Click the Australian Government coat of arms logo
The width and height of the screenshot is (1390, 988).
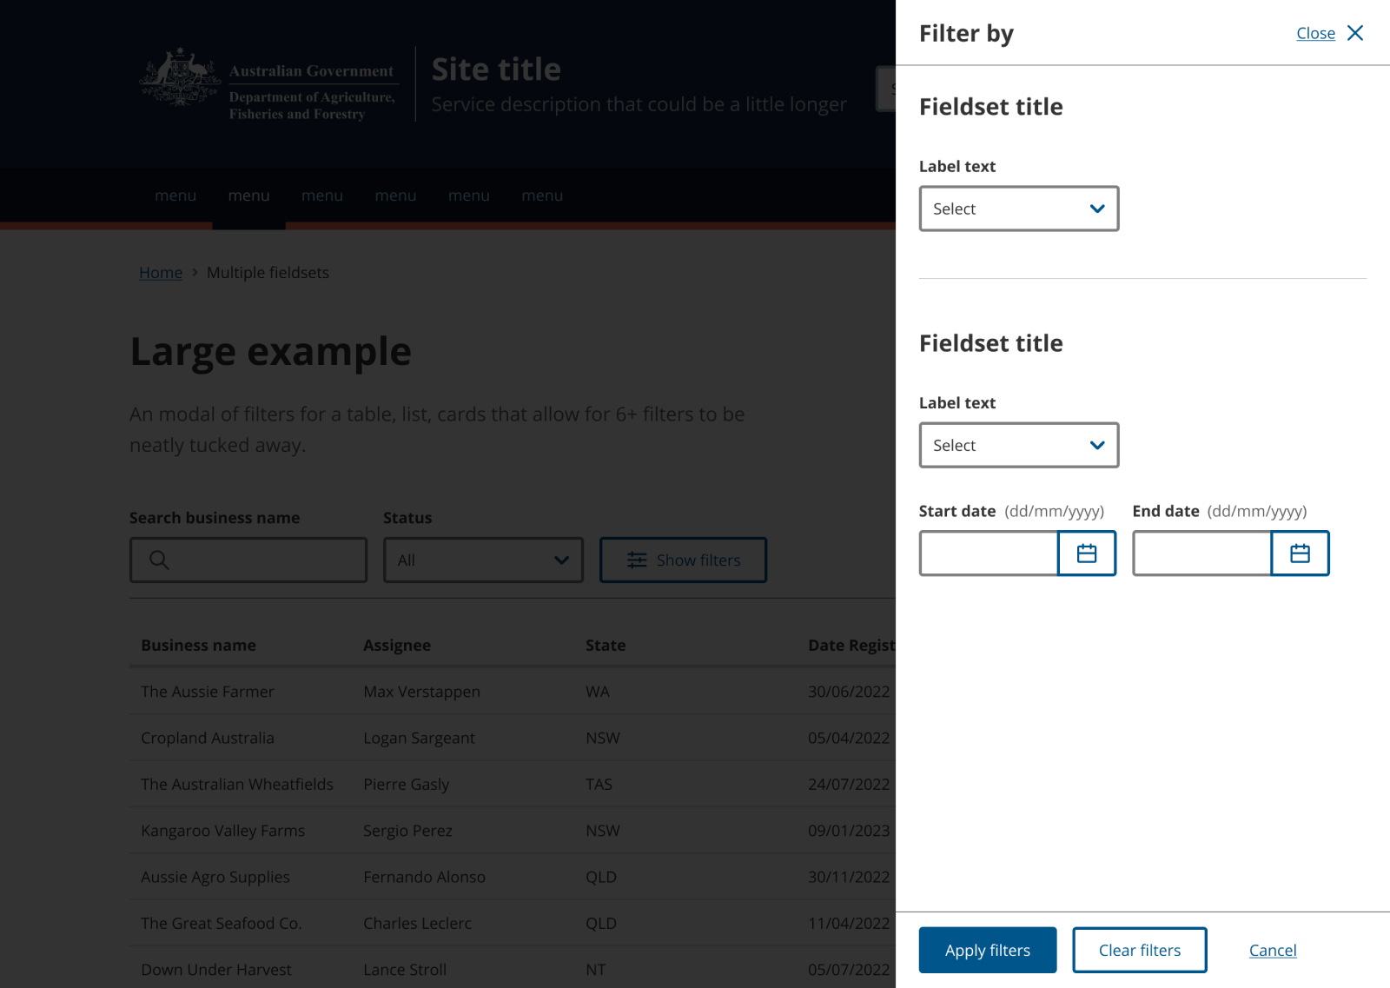tap(180, 83)
